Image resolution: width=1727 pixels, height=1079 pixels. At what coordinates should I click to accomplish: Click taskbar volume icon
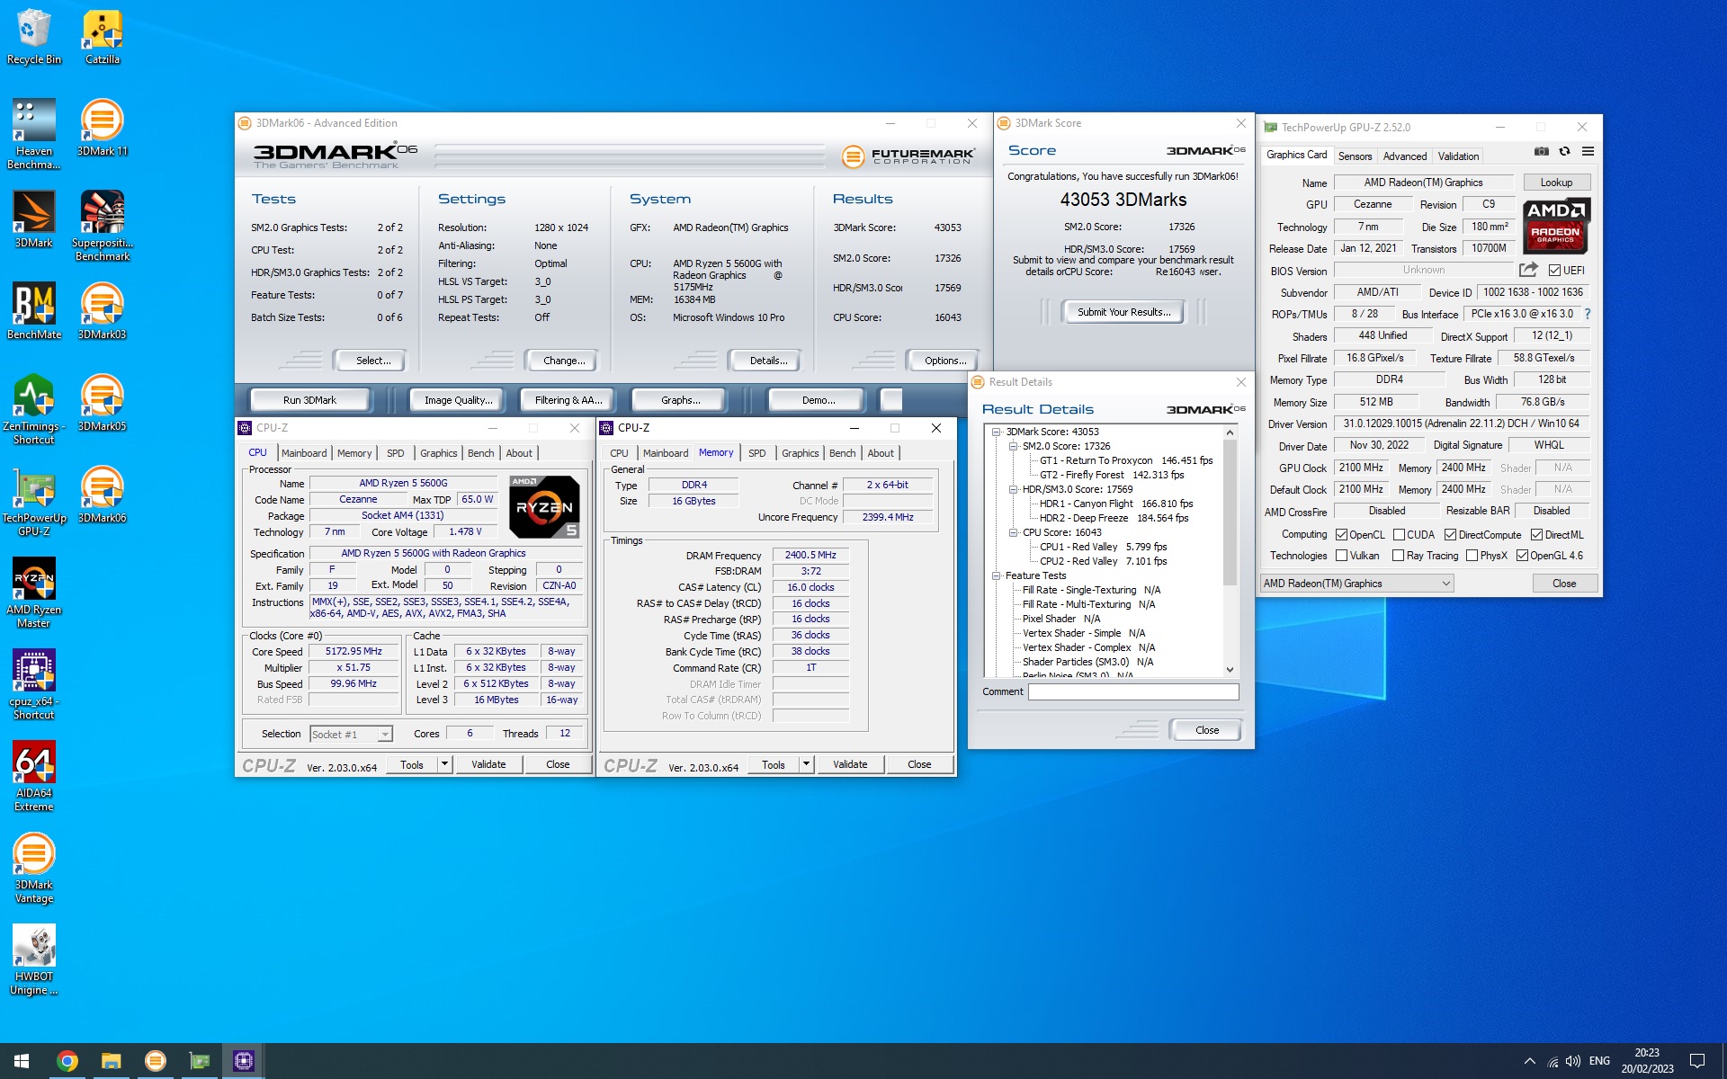pos(1572,1061)
